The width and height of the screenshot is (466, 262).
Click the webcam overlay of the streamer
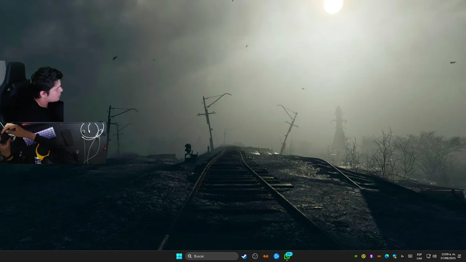[32, 91]
